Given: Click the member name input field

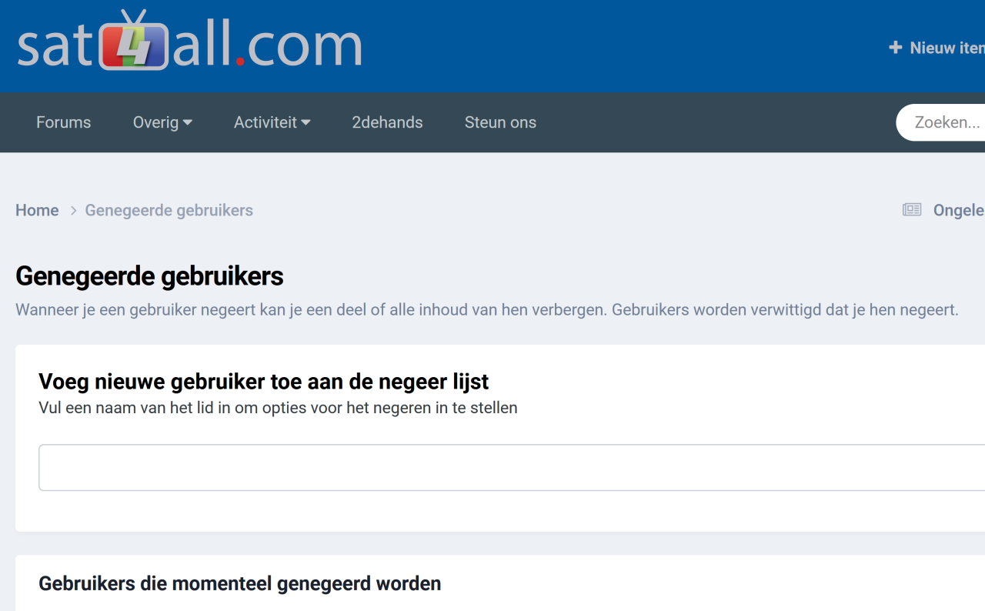Looking at the screenshot, I should point(508,467).
